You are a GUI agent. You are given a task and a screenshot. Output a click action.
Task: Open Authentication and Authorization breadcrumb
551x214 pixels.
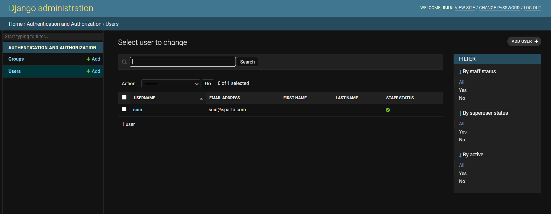tap(64, 24)
